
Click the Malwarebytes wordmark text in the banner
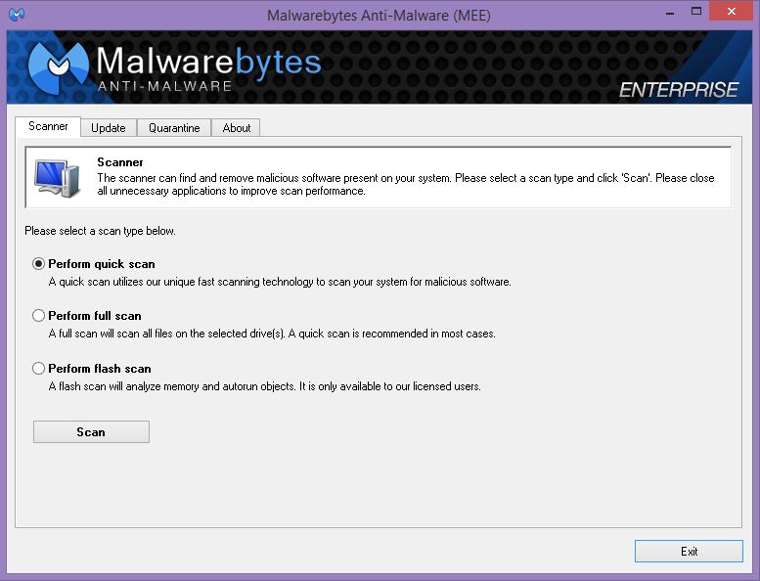tap(208, 63)
